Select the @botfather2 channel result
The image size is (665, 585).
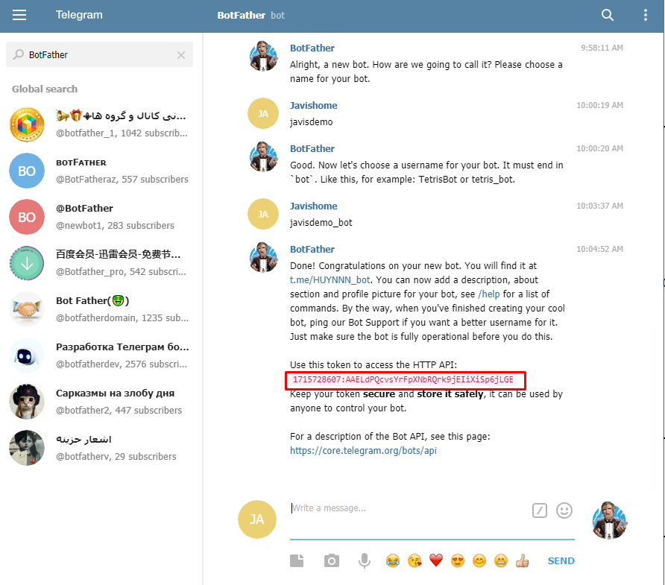coord(99,402)
